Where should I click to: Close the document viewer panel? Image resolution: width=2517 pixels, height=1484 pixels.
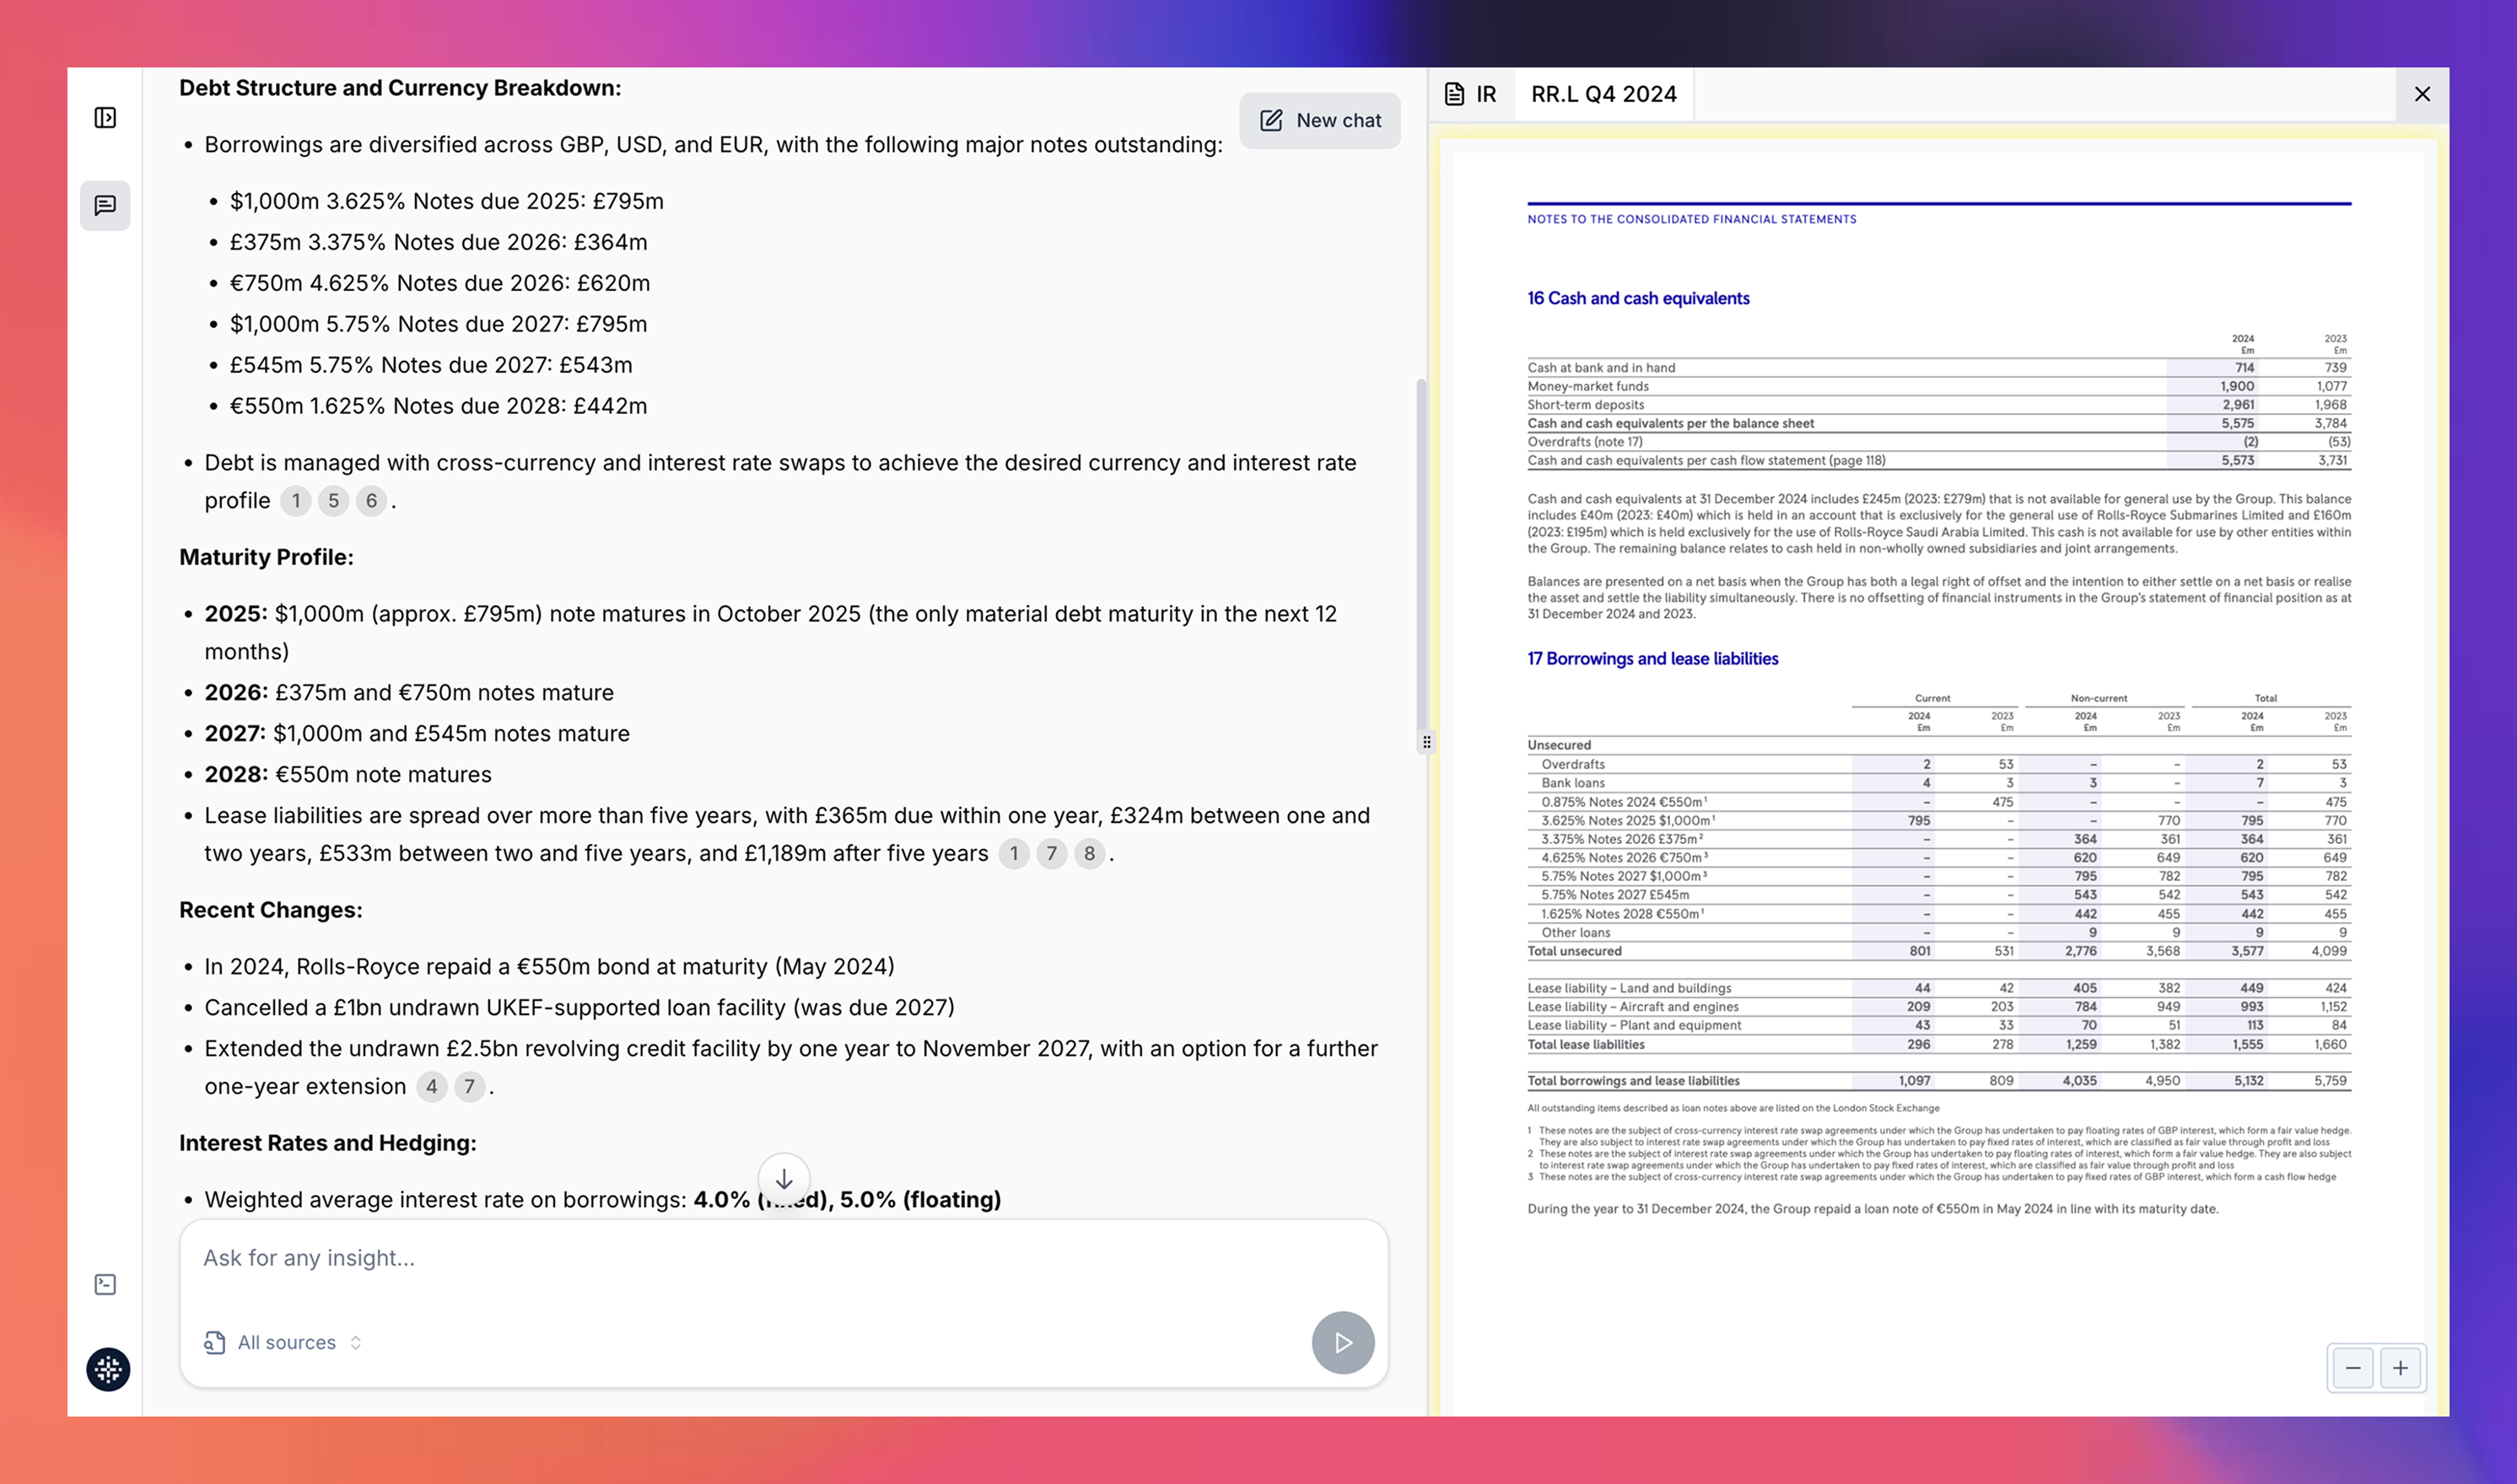point(2422,94)
